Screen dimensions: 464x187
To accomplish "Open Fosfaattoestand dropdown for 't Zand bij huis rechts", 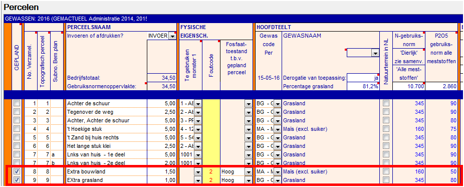I will coord(248,138).
